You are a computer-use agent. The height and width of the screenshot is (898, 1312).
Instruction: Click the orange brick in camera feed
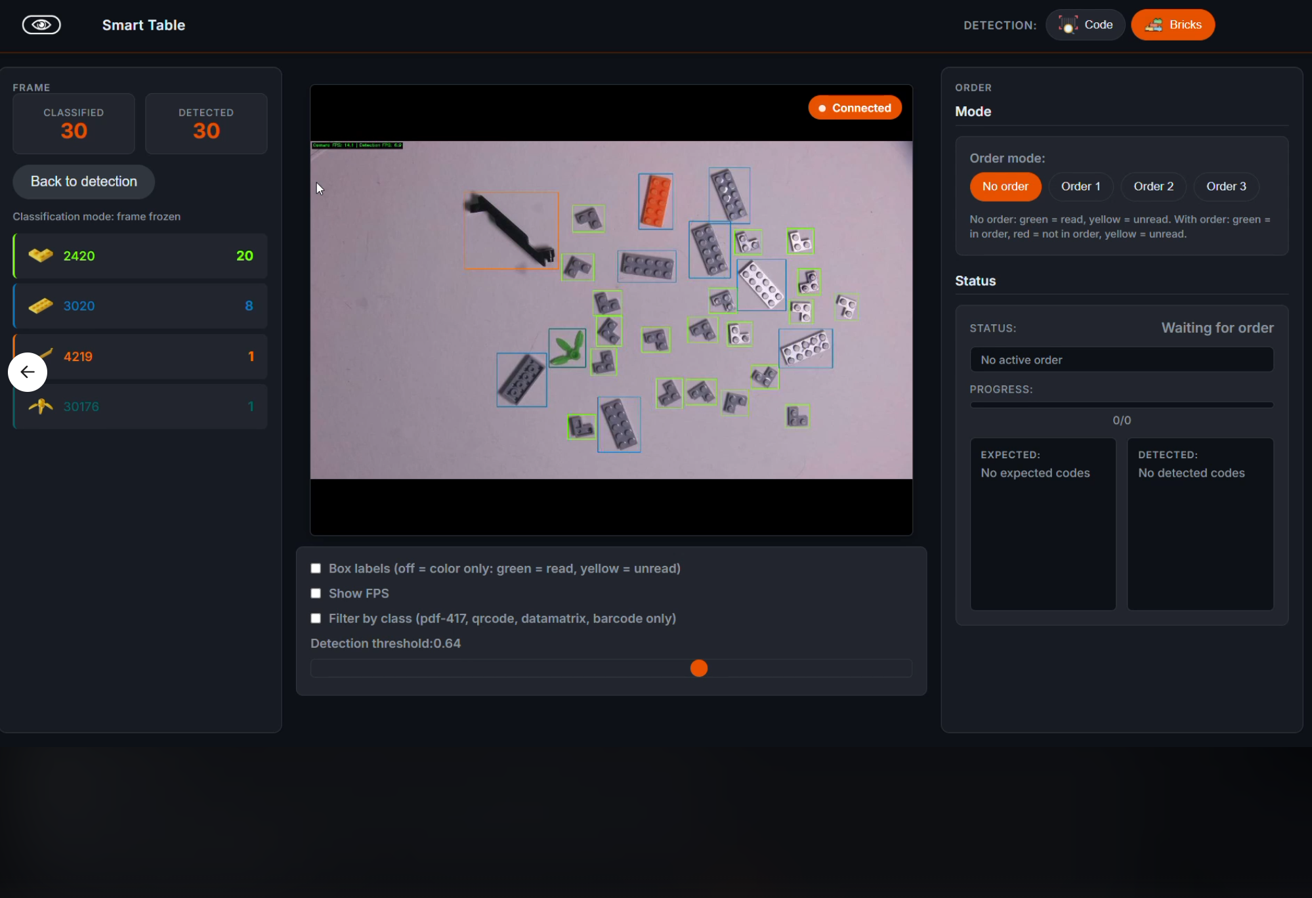tap(656, 202)
